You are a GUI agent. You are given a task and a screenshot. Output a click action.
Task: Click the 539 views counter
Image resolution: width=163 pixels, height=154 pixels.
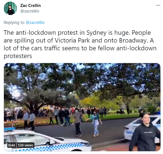point(25,145)
